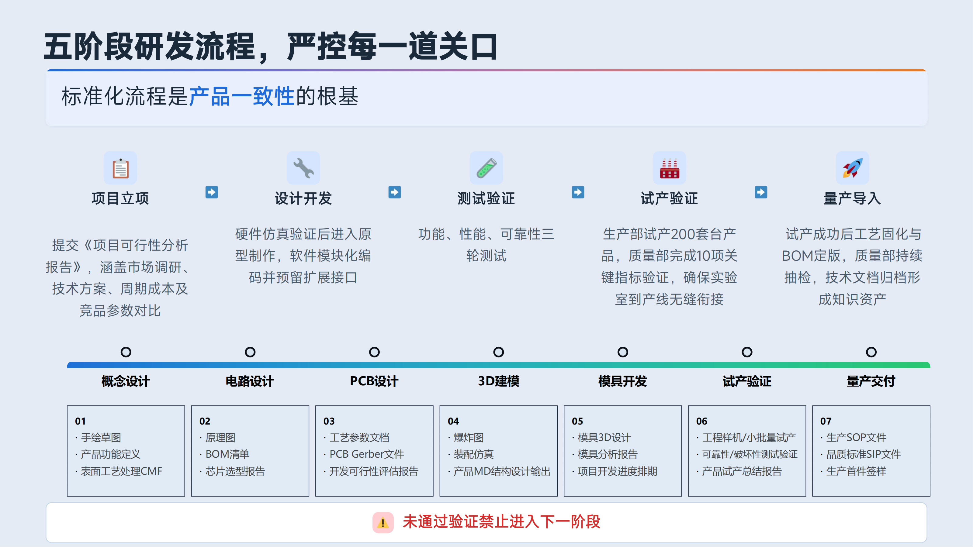Screen dimensions: 973x547
Task: Click 模具3D设计 in card 05
Action: tap(604, 438)
